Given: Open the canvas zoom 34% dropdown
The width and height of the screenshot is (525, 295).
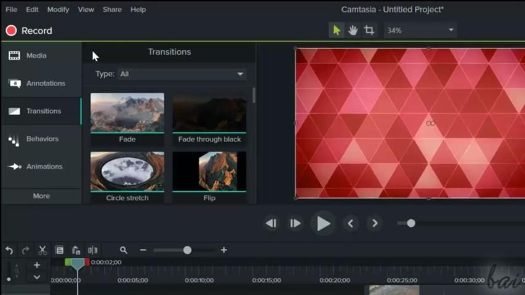Looking at the screenshot, I should pos(420,30).
